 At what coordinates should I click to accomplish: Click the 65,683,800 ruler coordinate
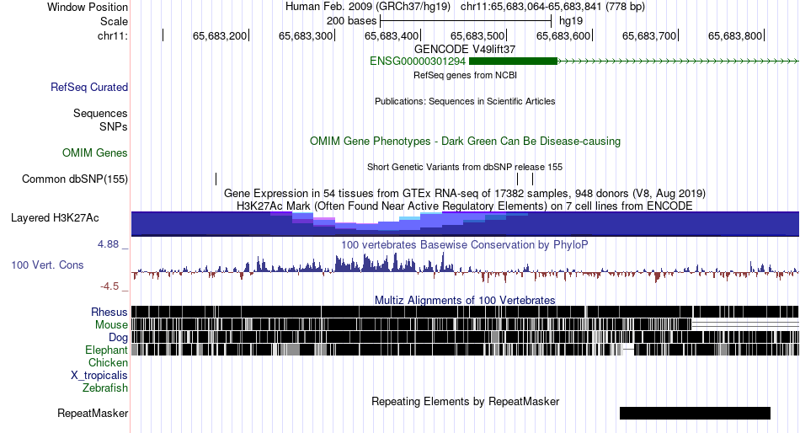(x=734, y=35)
